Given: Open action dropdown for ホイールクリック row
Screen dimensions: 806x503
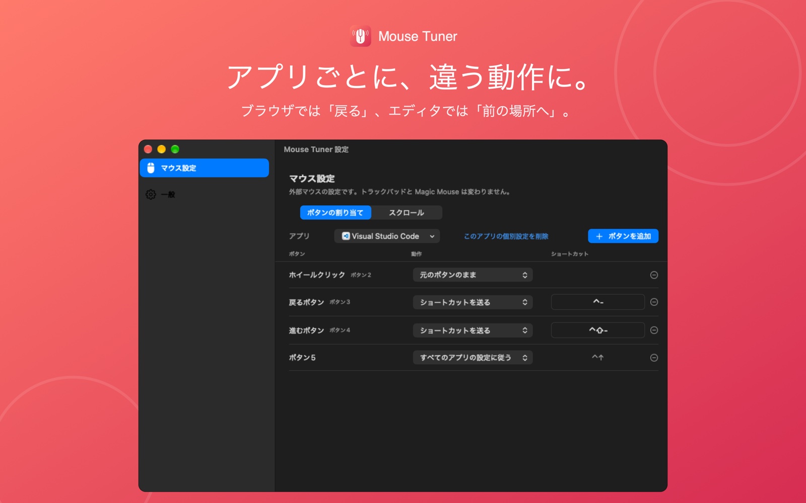Looking at the screenshot, I should click(x=473, y=275).
